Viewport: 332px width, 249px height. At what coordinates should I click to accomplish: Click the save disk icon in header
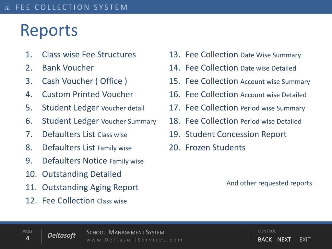click(7, 7)
